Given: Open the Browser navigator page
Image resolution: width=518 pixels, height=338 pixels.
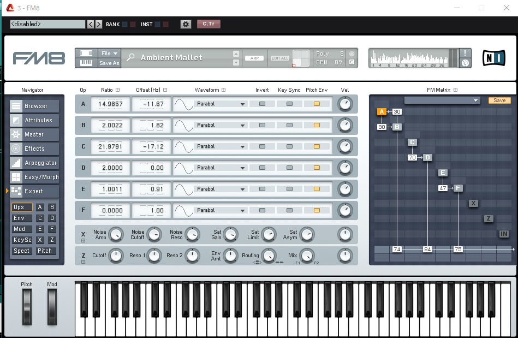Looking at the screenshot, I should coord(34,106).
